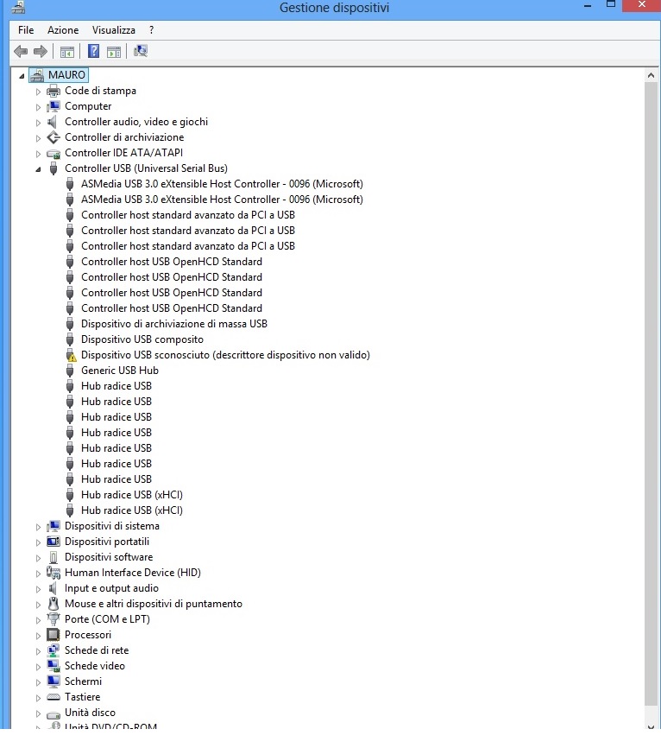Click the Schede video category icon

54,666
